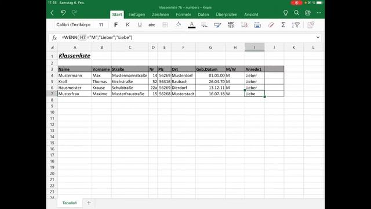Select the Geb.Datum header cell
371x209 pixels.
210,69
